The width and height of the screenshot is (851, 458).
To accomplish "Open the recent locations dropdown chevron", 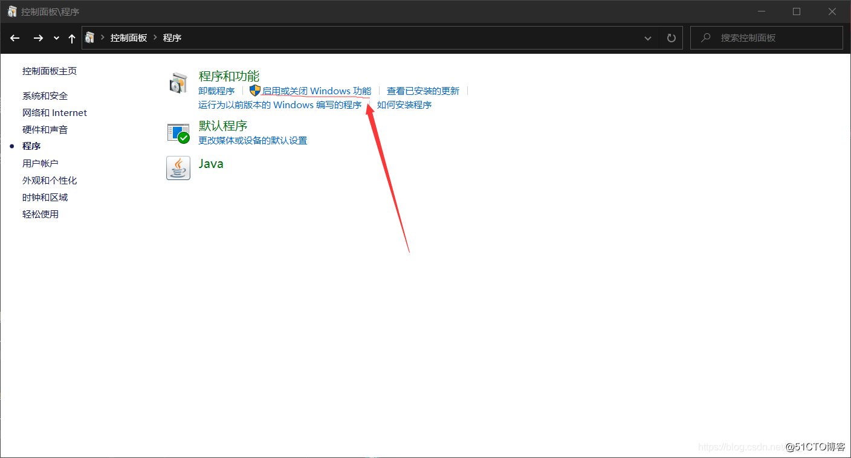I will point(56,38).
